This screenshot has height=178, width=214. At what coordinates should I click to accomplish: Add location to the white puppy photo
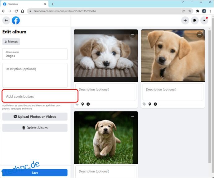82,104
